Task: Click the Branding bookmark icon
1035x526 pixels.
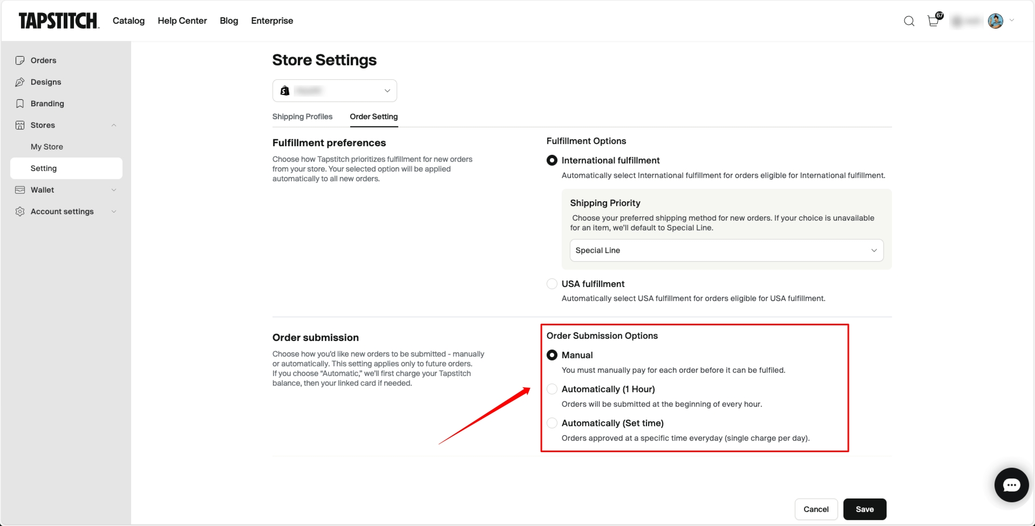Action: coord(20,104)
